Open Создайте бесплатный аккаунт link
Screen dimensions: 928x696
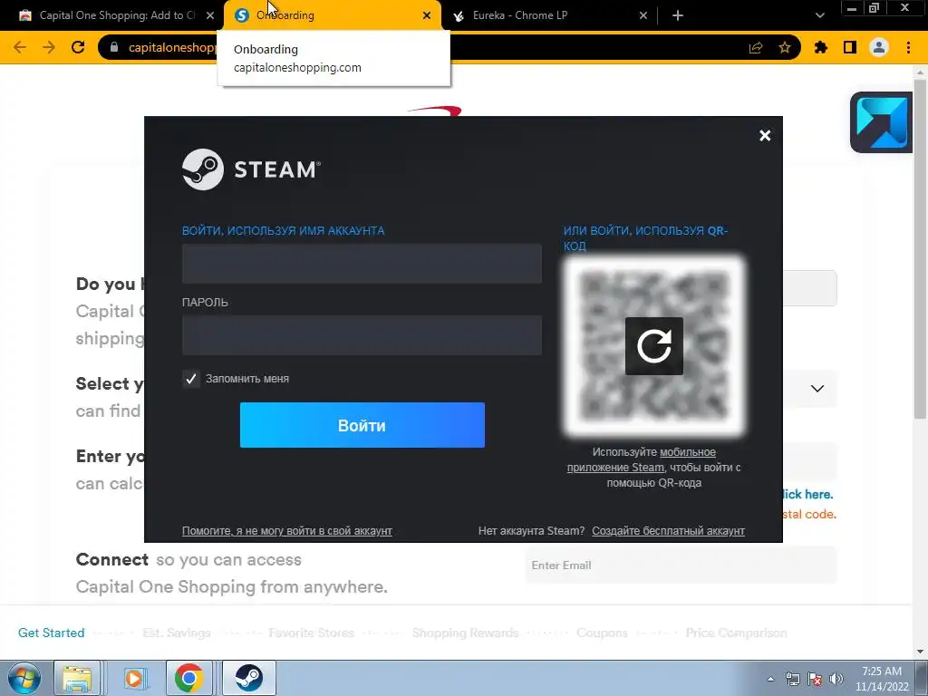pos(668,531)
